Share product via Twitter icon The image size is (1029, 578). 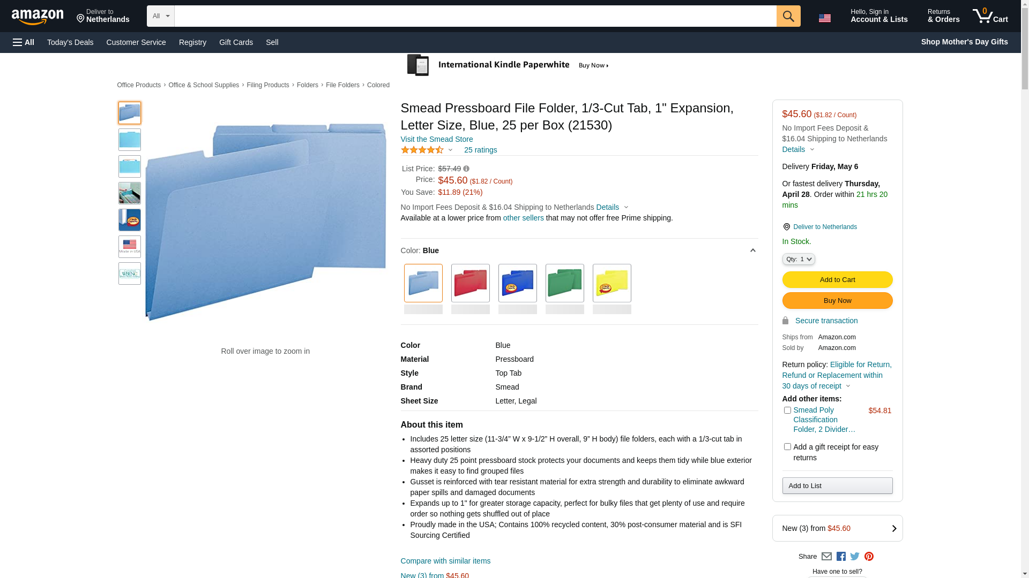point(855,557)
